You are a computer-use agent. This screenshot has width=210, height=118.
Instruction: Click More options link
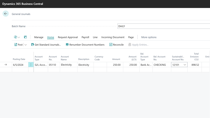coord(149,37)
